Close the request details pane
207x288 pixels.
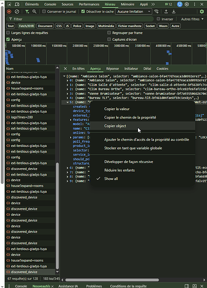click(66, 69)
